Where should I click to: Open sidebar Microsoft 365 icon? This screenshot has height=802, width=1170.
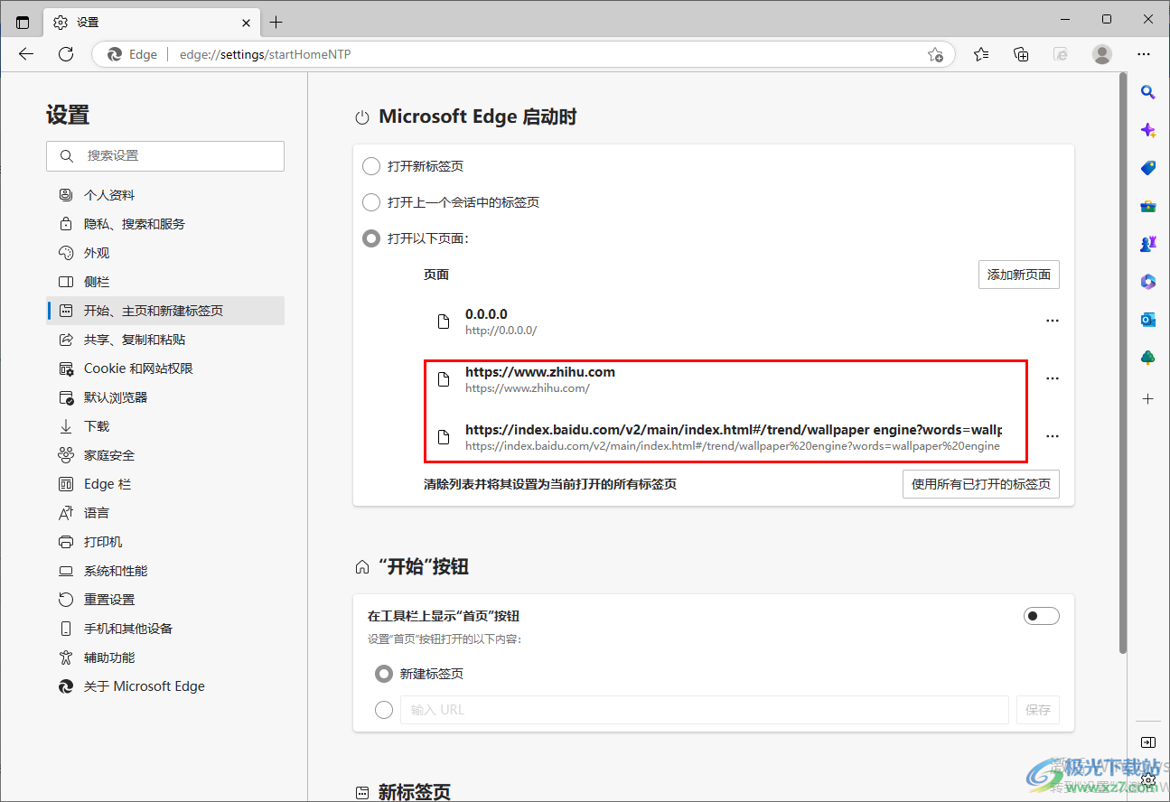pos(1148,282)
